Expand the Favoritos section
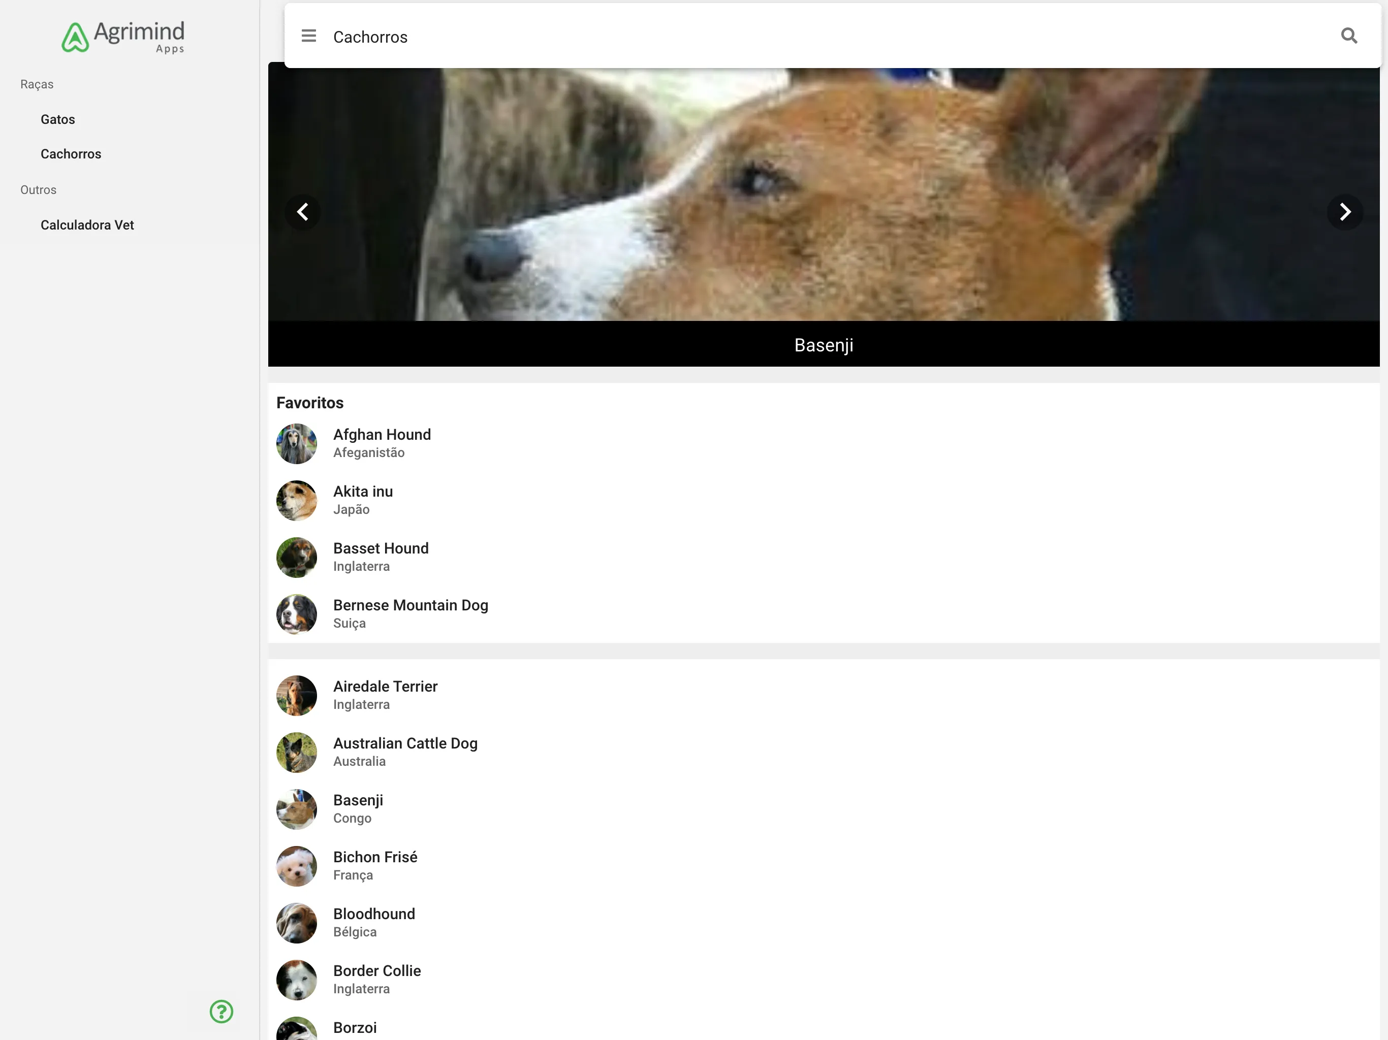The width and height of the screenshot is (1388, 1040). (x=310, y=402)
